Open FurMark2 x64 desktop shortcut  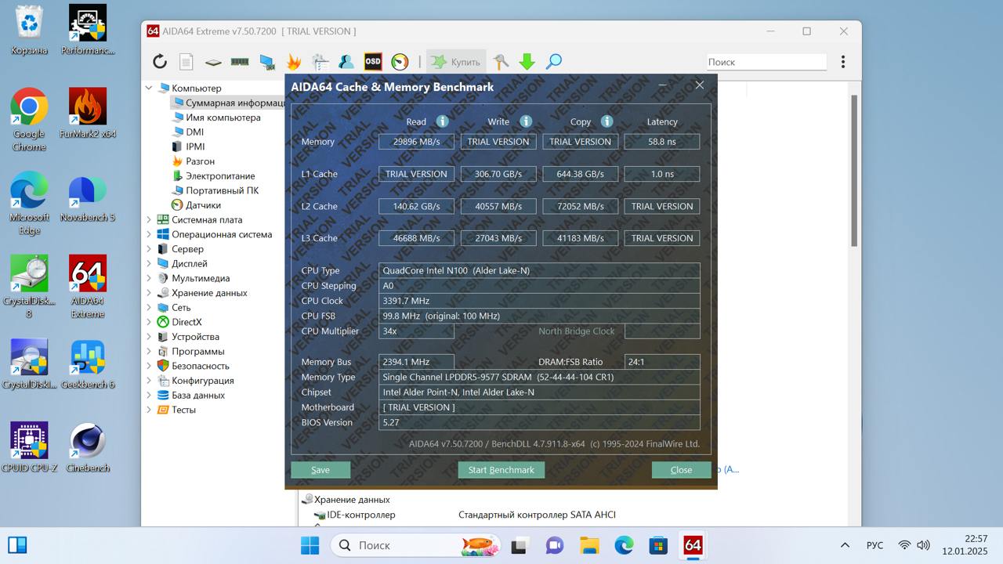pyautogui.click(x=88, y=113)
